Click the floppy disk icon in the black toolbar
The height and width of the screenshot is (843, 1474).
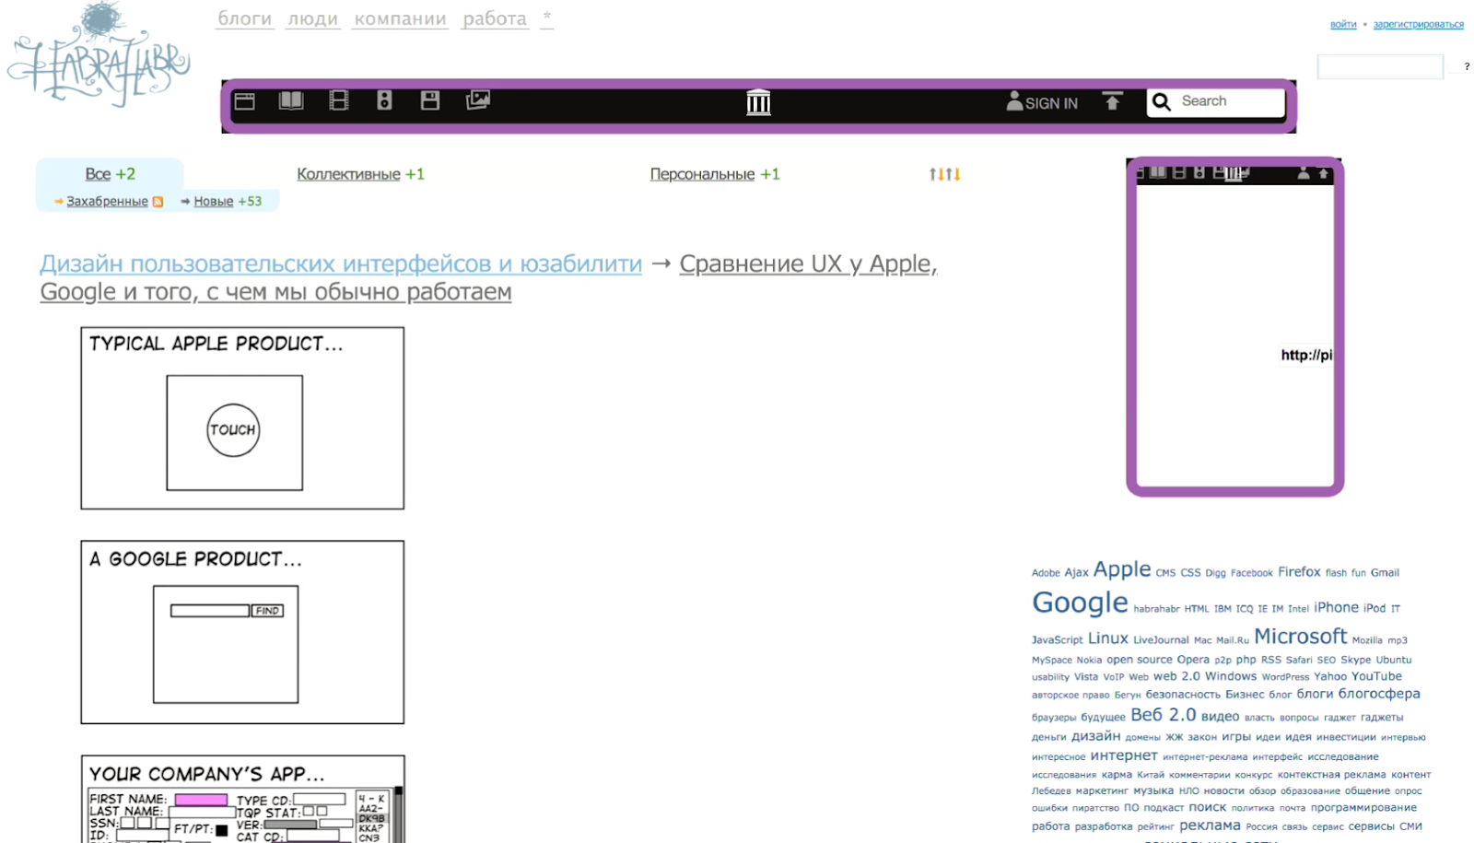pyautogui.click(x=430, y=100)
